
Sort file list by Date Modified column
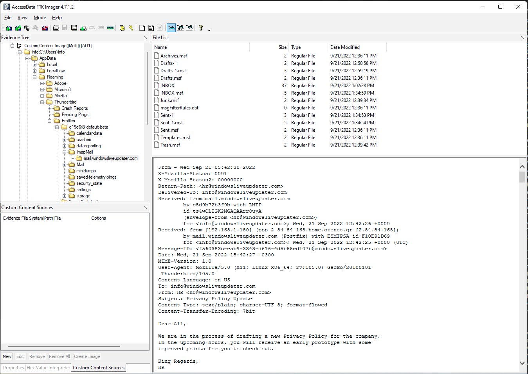coord(357,47)
